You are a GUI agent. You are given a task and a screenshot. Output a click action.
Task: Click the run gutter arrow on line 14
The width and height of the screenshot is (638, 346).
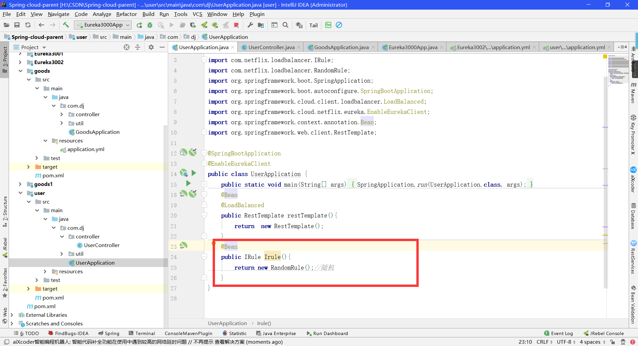(x=194, y=173)
